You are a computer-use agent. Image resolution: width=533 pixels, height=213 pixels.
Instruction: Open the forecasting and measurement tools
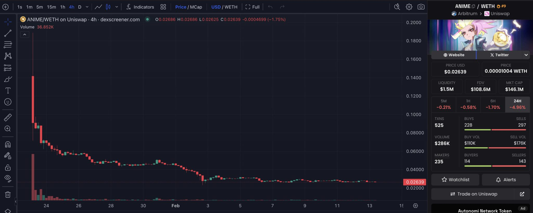[8, 68]
